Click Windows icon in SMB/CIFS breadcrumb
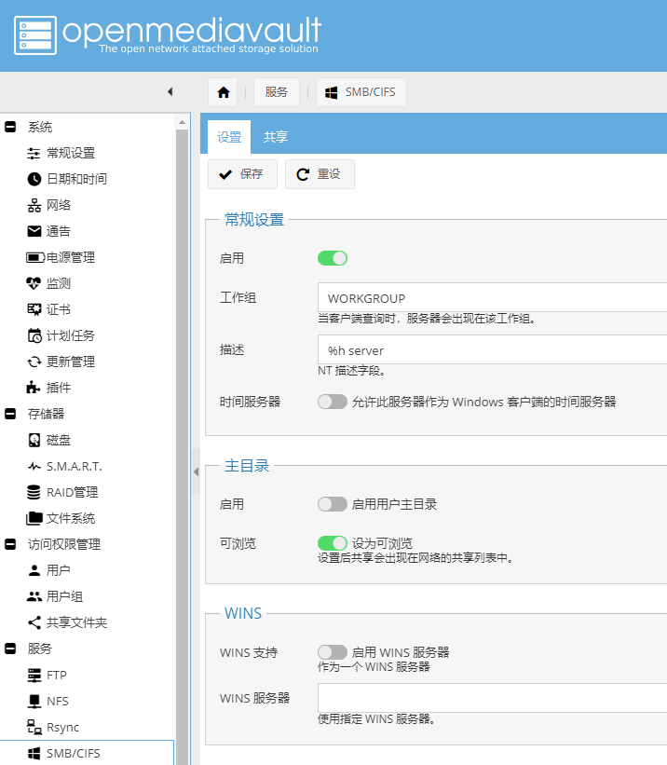The width and height of the screenshot is (667, 765). click(332, 92)
